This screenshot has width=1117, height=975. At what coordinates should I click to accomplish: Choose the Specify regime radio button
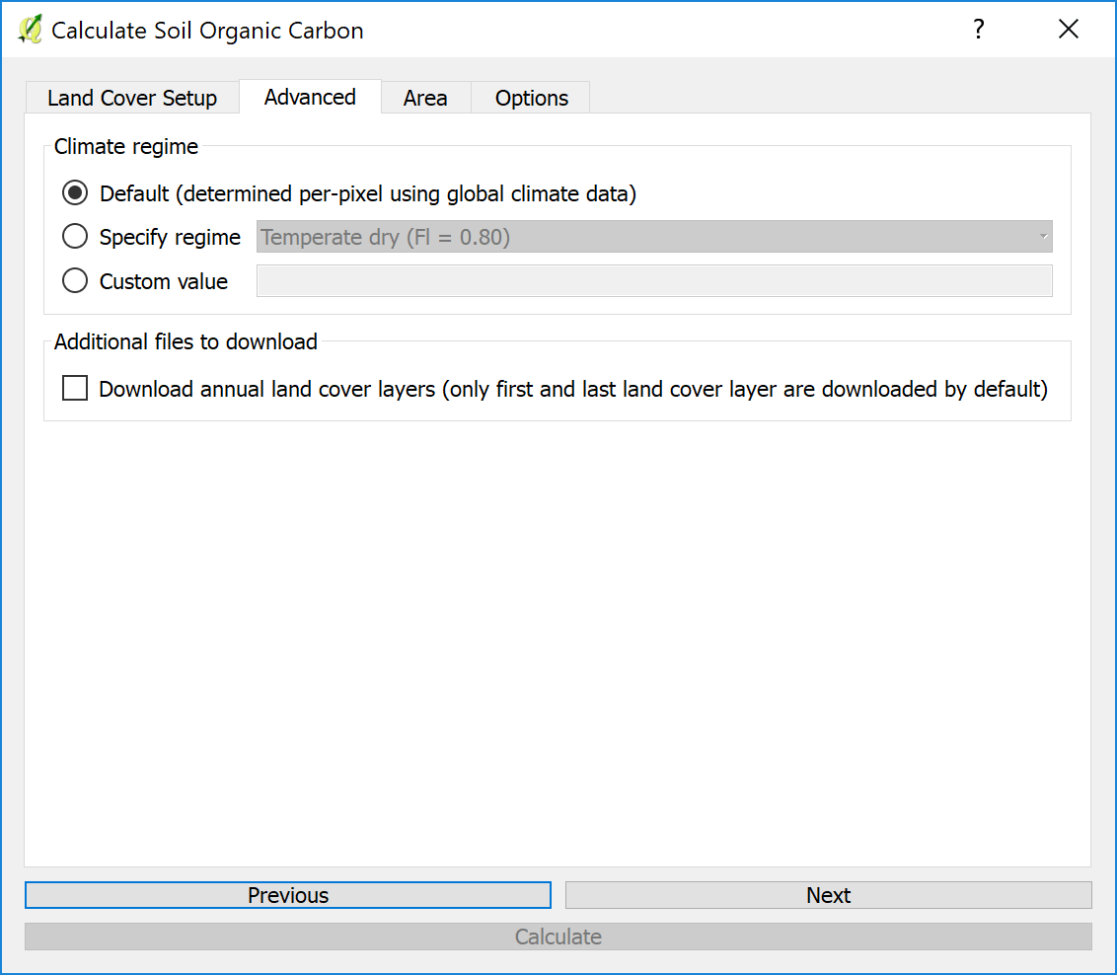(x=75, y=237)
